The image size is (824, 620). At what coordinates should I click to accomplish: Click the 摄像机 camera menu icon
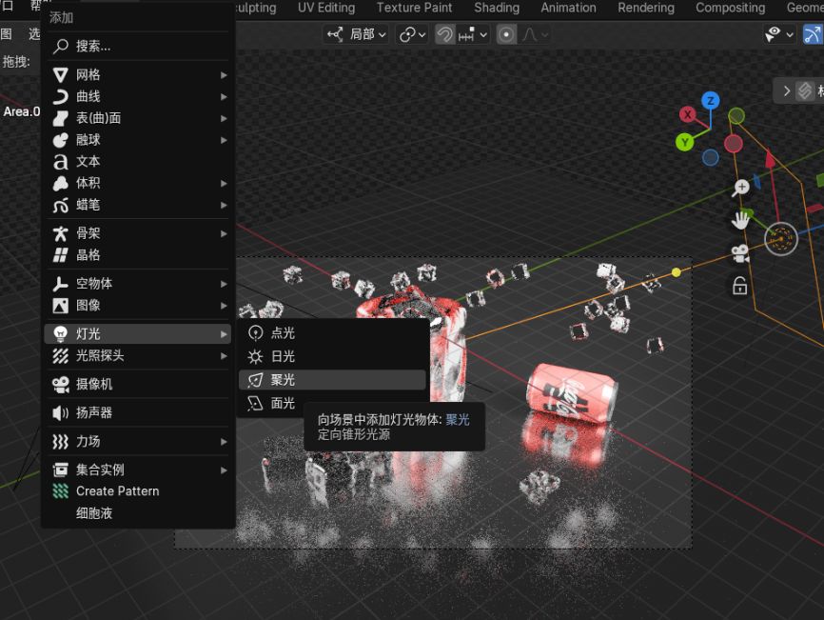tap(61, 385)
